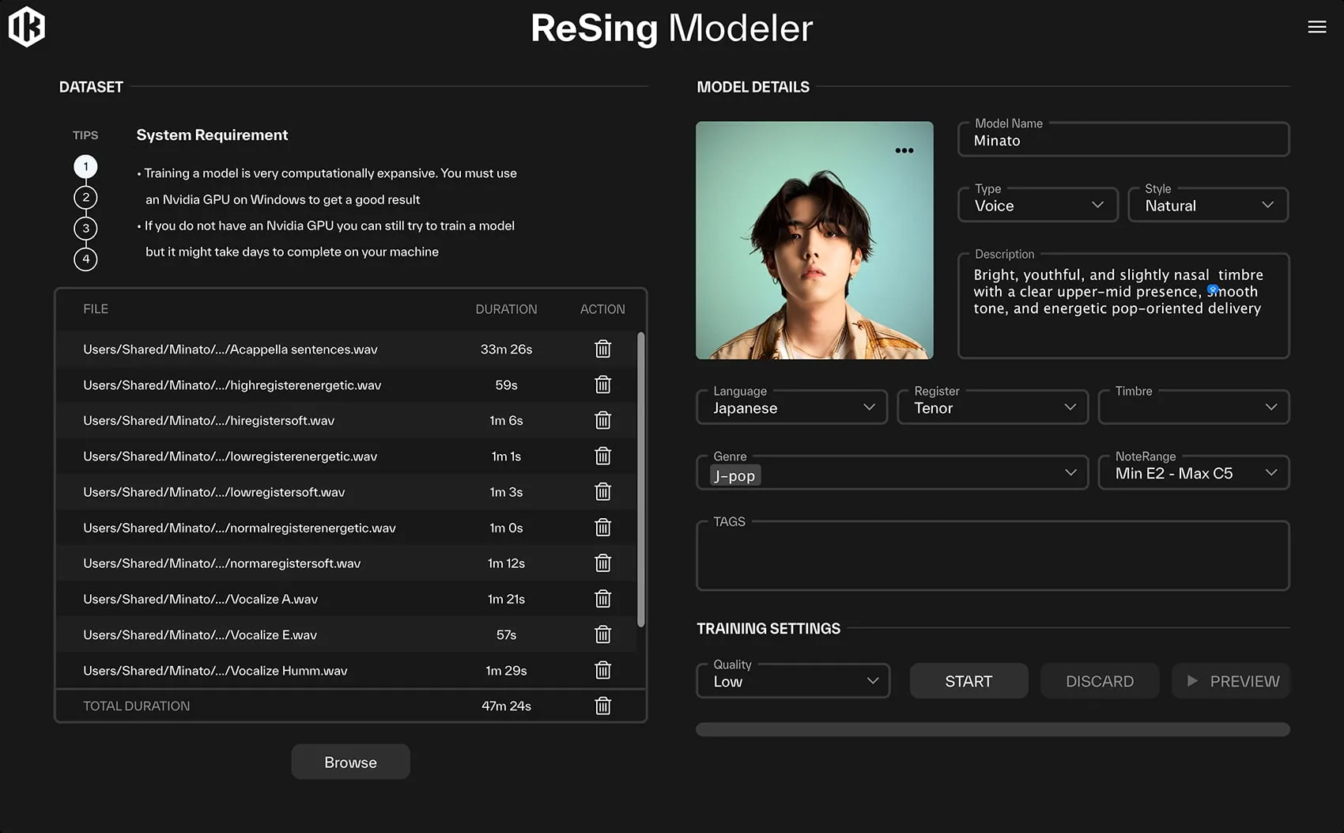This screenshot has width=1344, height=833.
Task: Delete lowregisterenergetic.wav with trash icon
Action: [x=602, y=456]
